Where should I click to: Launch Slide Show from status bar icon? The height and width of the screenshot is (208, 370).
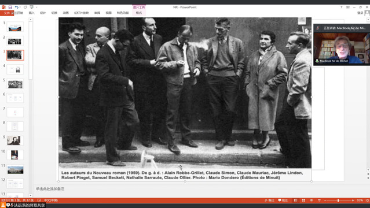[319, 200]
